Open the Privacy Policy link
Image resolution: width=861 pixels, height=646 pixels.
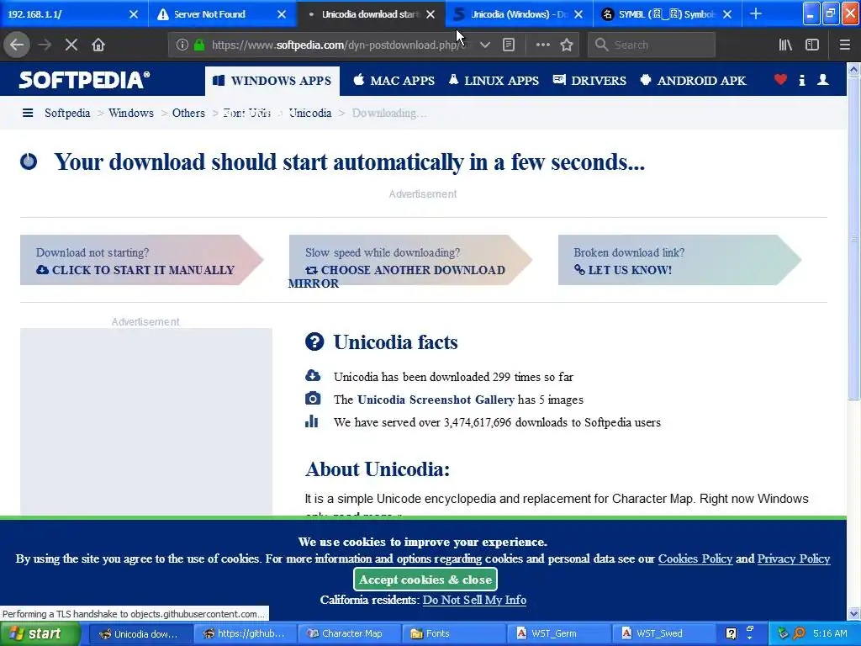tap(794, 559)
